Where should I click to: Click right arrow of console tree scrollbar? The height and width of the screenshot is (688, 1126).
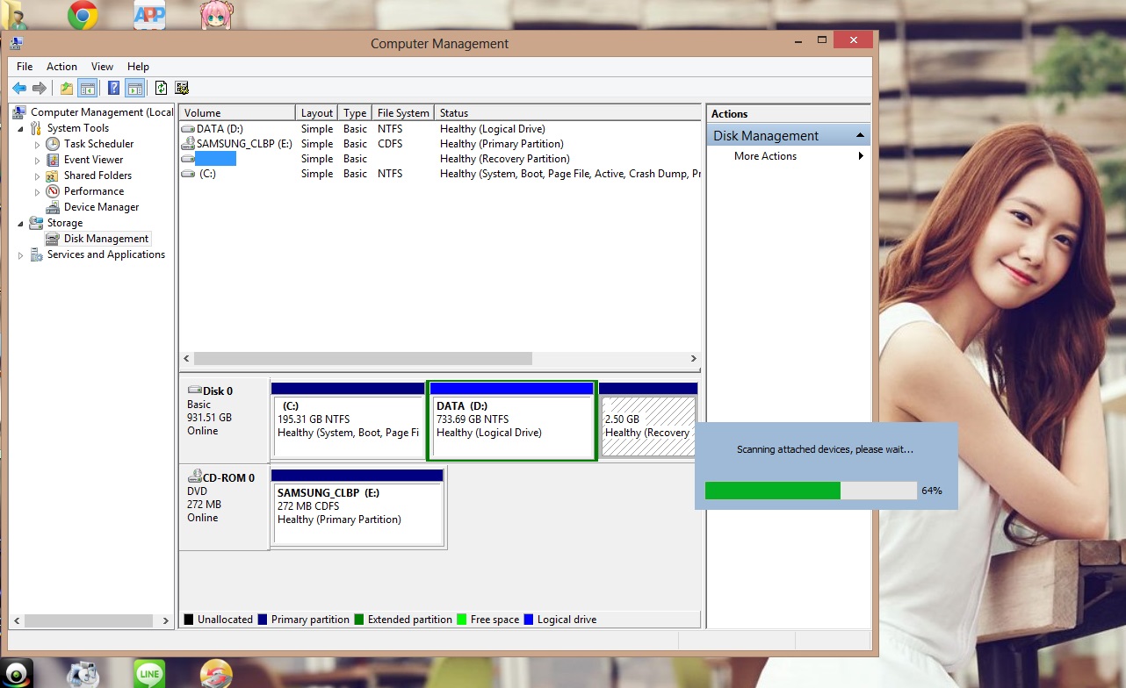[166, 620]
